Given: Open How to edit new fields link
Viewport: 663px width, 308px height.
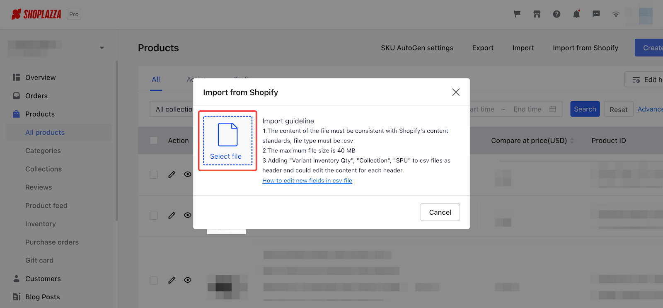Looking at the screenshot, I should (307, 180).
